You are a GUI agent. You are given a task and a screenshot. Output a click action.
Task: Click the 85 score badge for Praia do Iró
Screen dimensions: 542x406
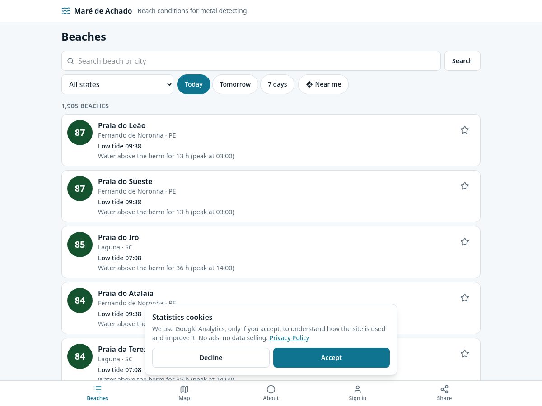coord(80,245)
